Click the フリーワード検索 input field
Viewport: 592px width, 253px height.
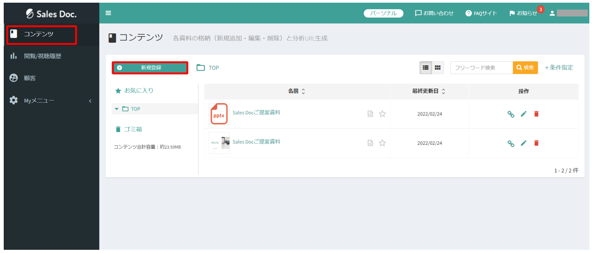tap(481, 68)
